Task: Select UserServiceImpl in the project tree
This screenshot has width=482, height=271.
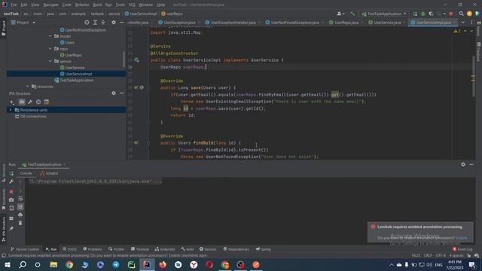Action: 78,74
